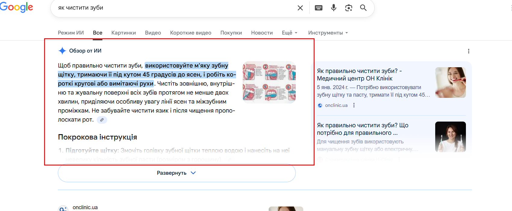Click the onclinic.ua globe favicon in sidebar
The height and width of the screenshot is (211, 512).
tap(320, 105)
